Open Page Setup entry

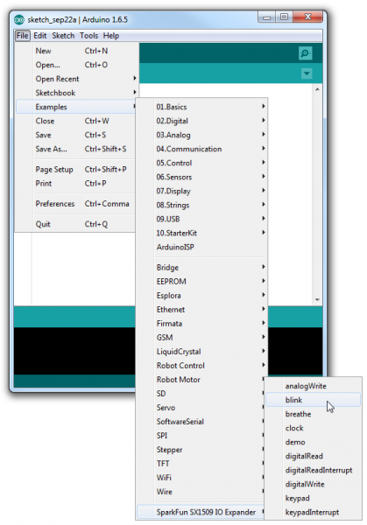pos(75,170)
